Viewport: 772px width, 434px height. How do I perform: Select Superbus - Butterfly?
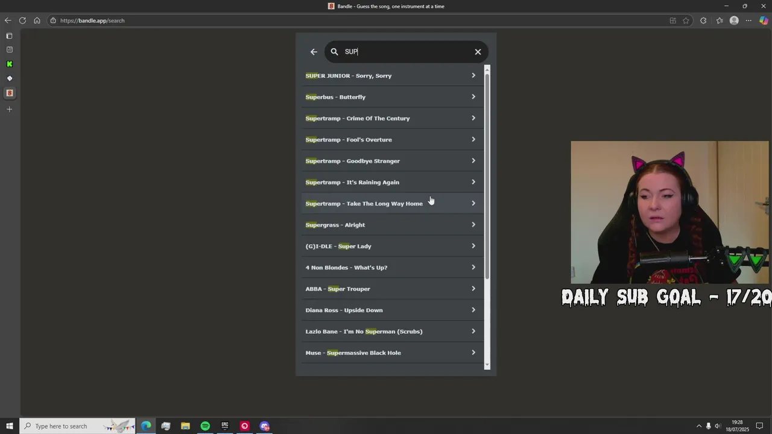[x=393, y=97]
